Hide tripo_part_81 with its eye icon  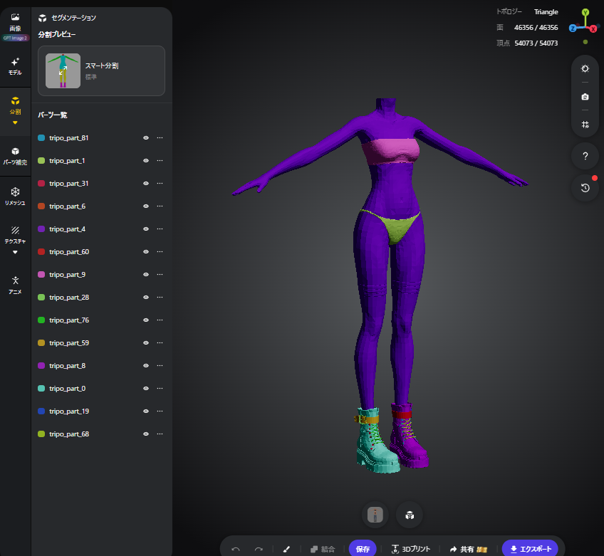point(146,138)
